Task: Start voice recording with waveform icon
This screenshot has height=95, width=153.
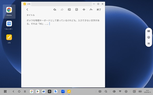Action: pyautogui.click(x=84, y=10)
